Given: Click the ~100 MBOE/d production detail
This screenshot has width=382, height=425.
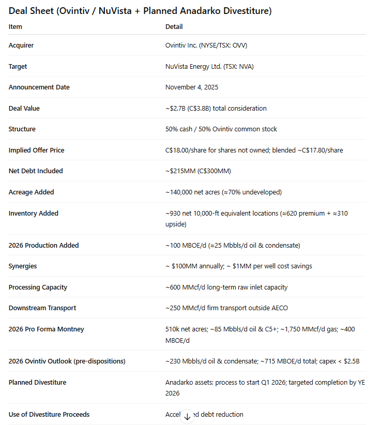Looking at the screenshot, I should click(233, 245).
